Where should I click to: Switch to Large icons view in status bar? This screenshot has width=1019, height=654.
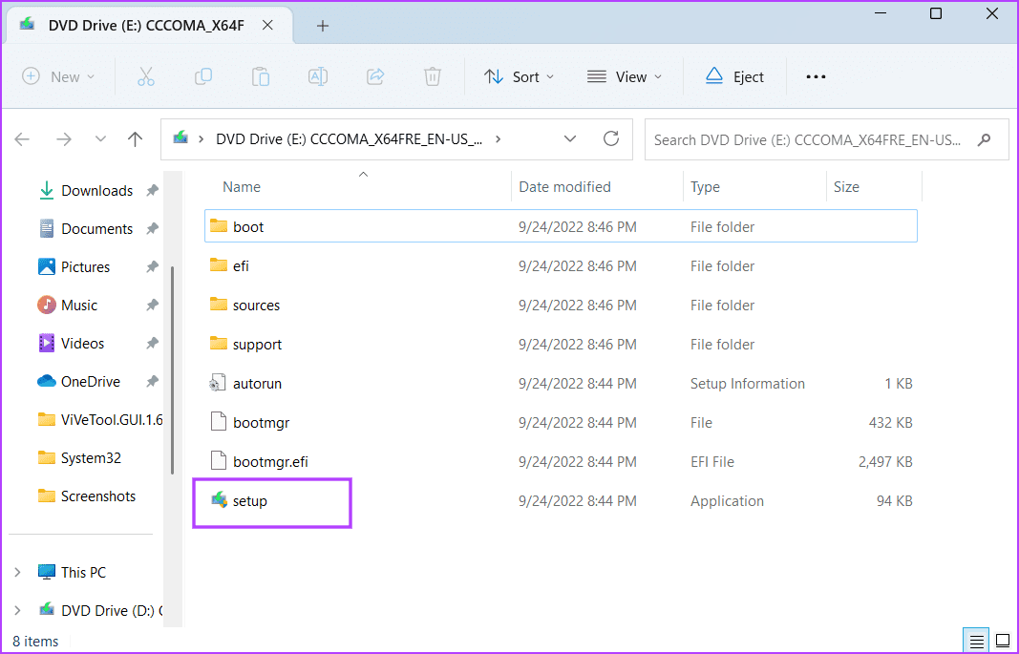click(x=1003, y=641)
